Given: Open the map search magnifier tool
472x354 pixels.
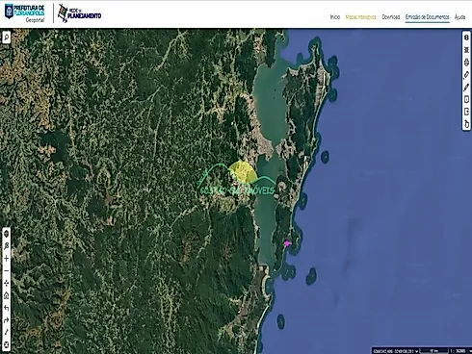Looking at the screenshot, I should tap(6, 38).
